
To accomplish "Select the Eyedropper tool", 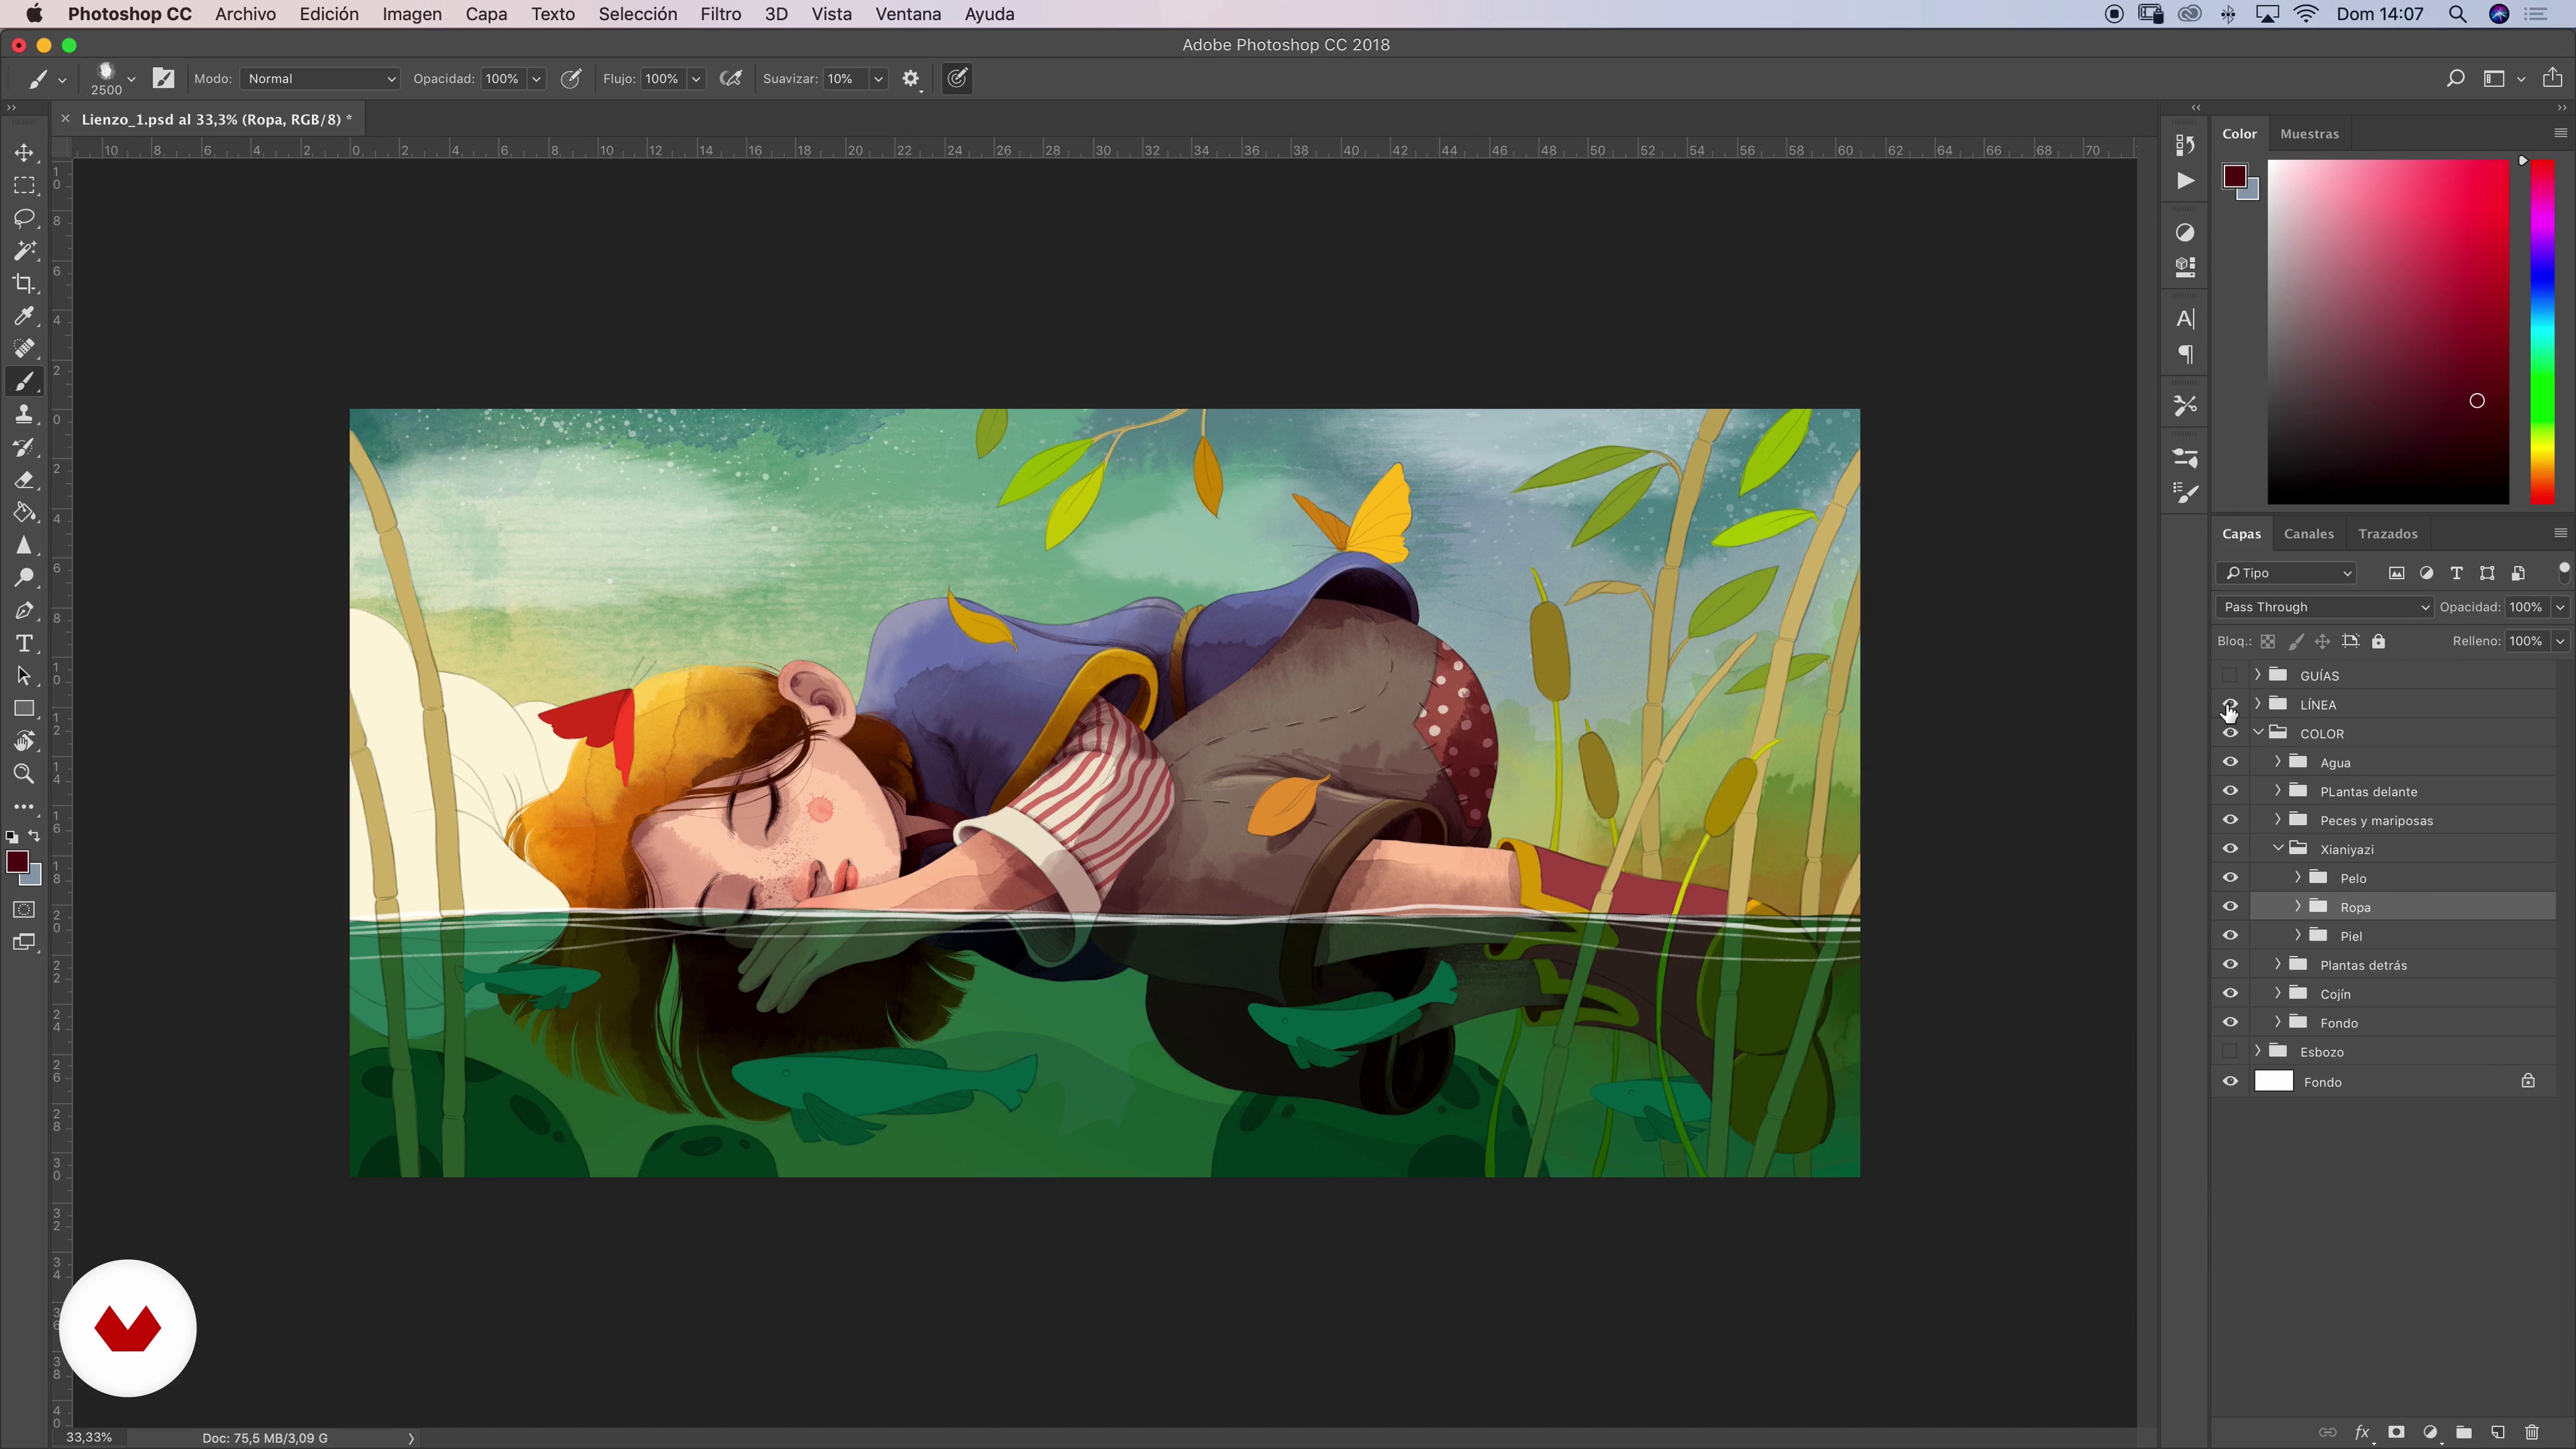I will tap(24, 316).
